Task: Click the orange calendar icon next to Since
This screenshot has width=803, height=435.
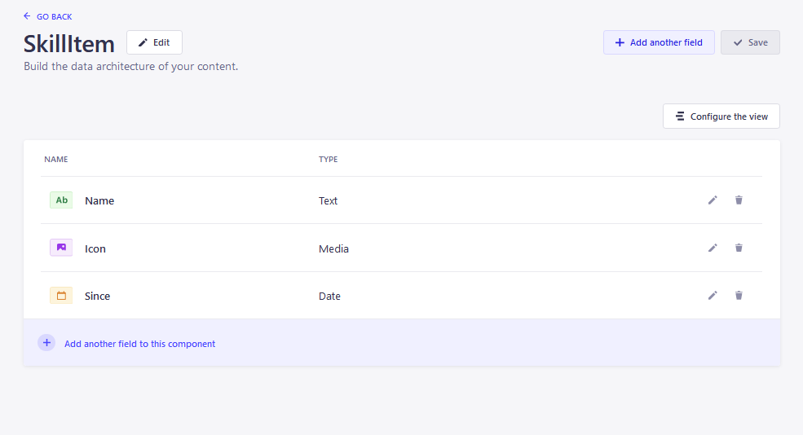Action: pyautogui.click(x=61, y=295)
